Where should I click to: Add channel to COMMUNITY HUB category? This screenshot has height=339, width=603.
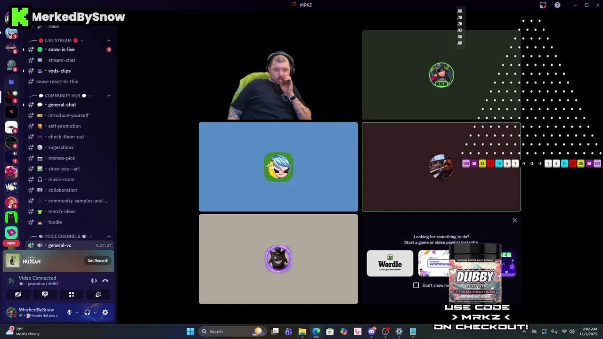point(109,96)
